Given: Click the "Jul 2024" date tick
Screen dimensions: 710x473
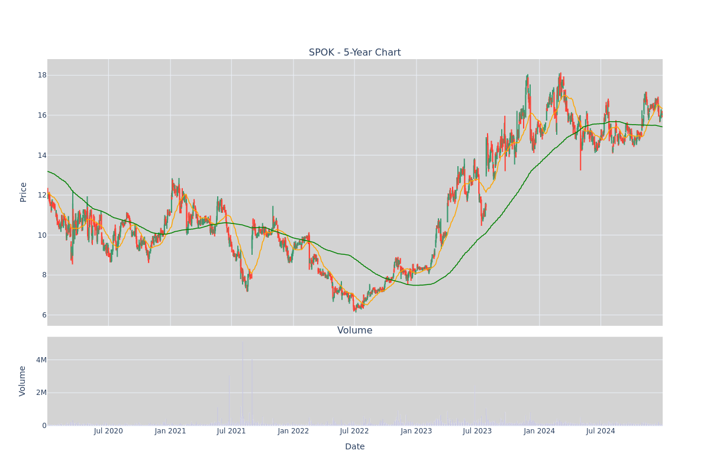Looking at the screenshot, I should [601, 431].
